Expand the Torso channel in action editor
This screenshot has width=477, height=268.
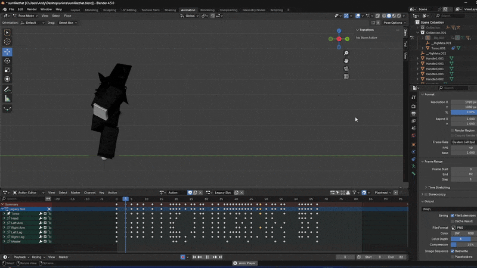tap(4, 214)
